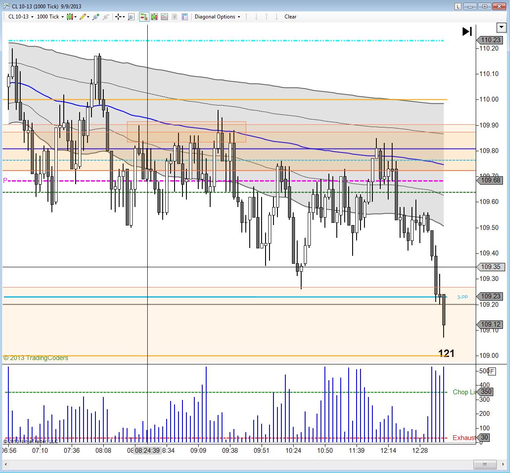The image size is (510, 473).
Task: Show the data box magnifier icon
Action: click(131, 17)
